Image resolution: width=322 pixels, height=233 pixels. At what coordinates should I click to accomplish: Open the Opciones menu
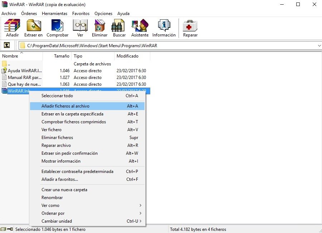coord(103,14)
